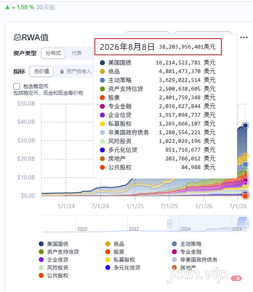The width and height of the screenshot is (253, 292).
Task: Click the green up-arrow change icon
Action: (x=7, y=7)
